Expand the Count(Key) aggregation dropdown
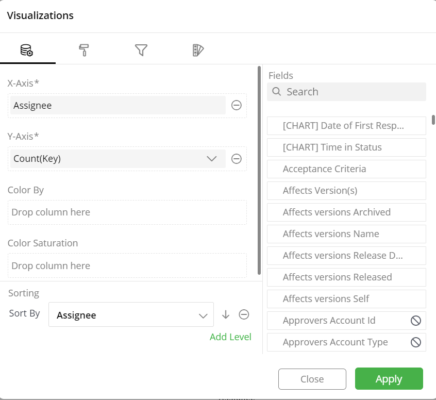 (212, 159)
